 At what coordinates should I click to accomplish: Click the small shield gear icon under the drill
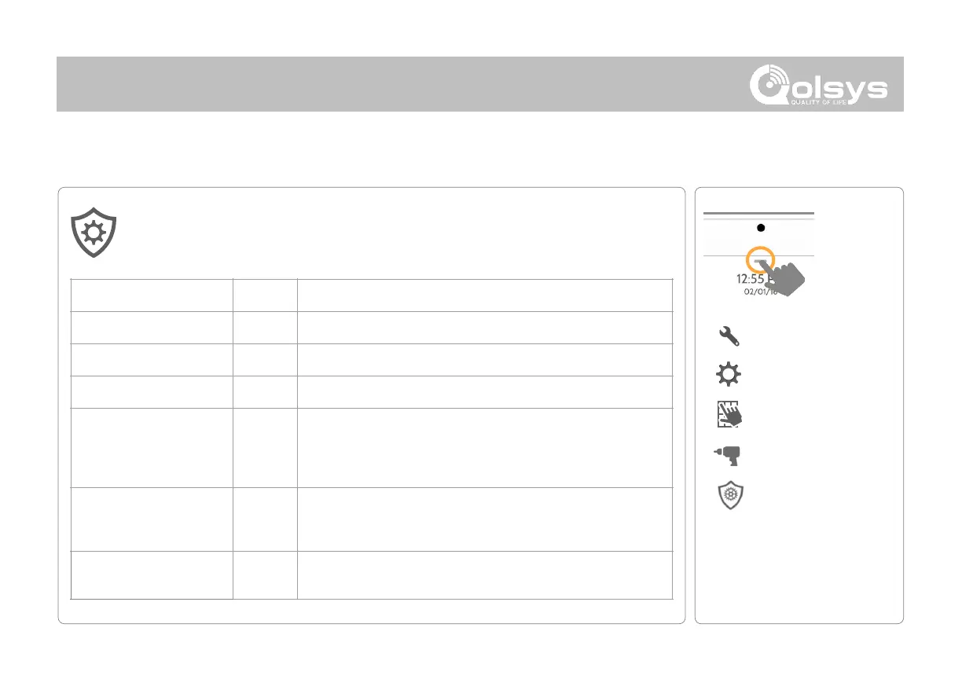730,497
